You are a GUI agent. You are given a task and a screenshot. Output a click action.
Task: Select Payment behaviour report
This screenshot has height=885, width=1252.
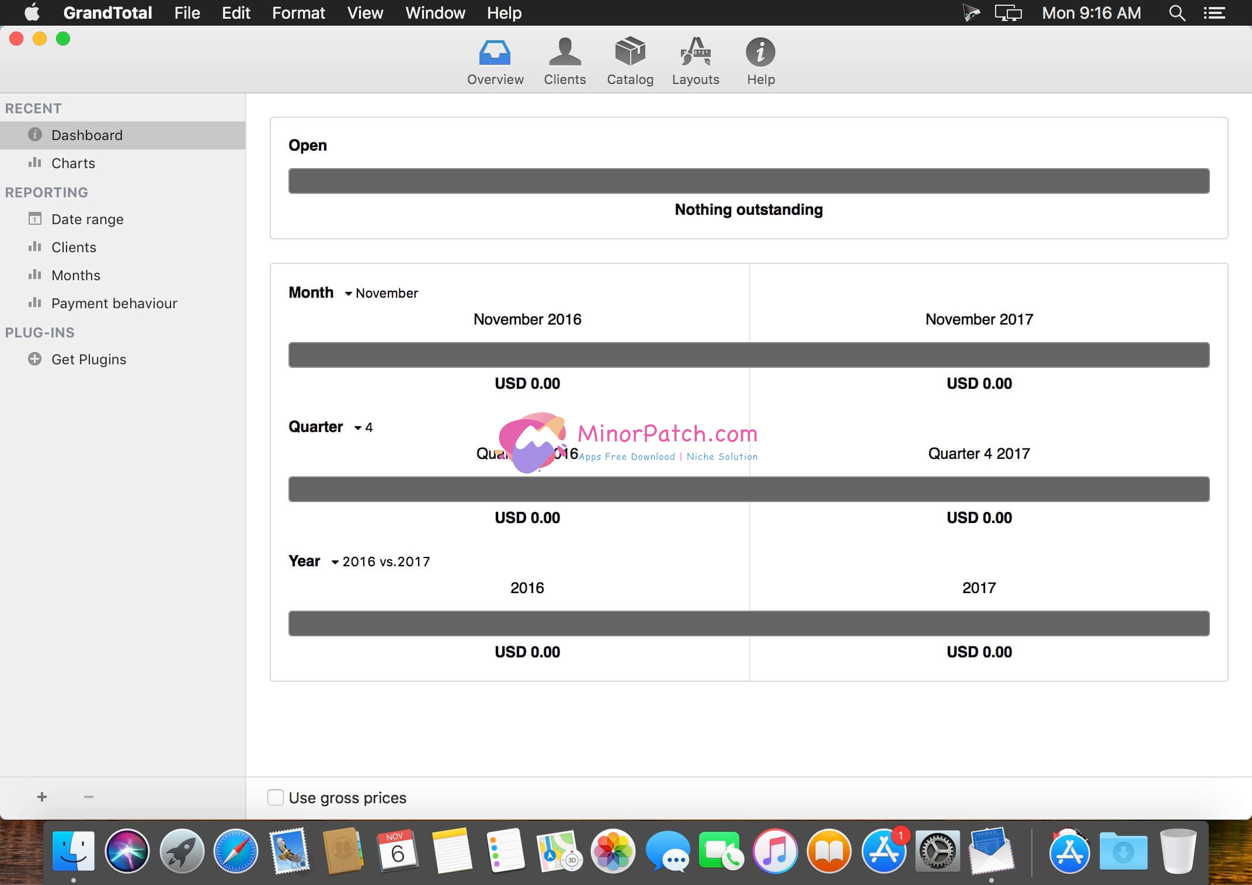pos(114,303)
